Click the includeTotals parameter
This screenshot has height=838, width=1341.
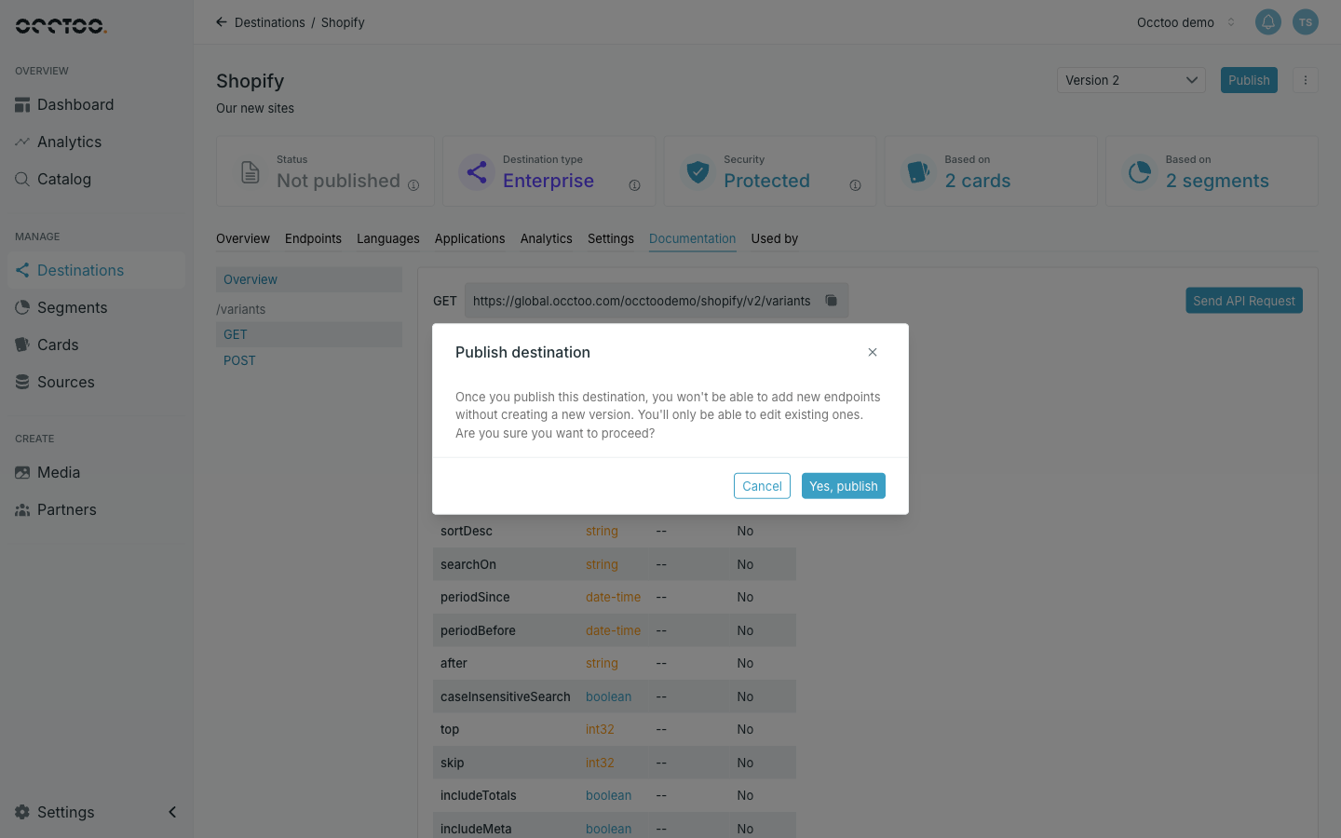[x=479, y=795]
